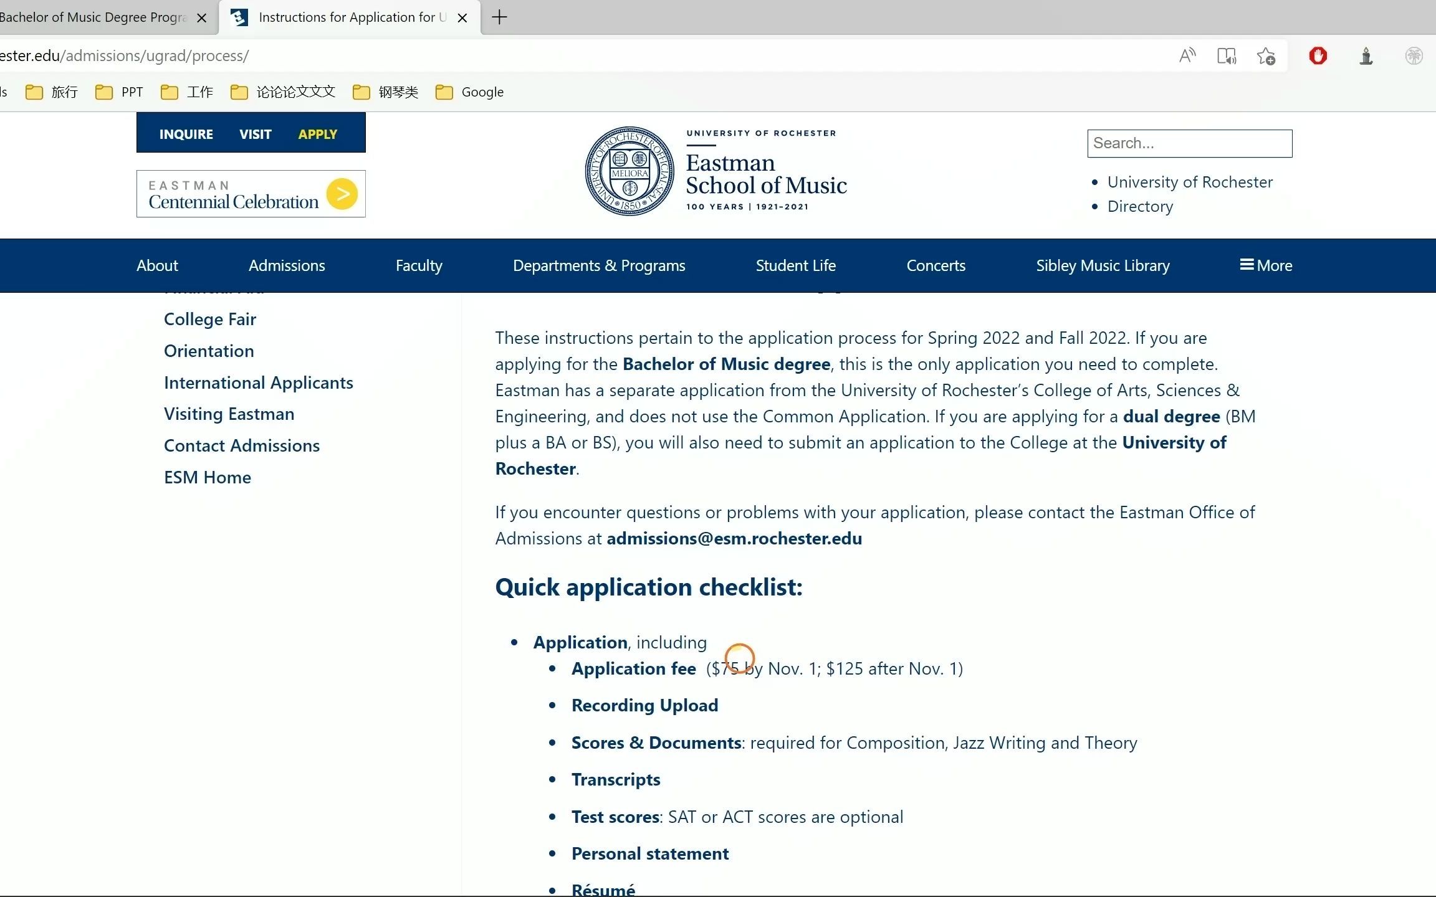Follow the Bachelor of Music degree link
This screenshot has height=897, width=1436.
[x=726, y=364]
